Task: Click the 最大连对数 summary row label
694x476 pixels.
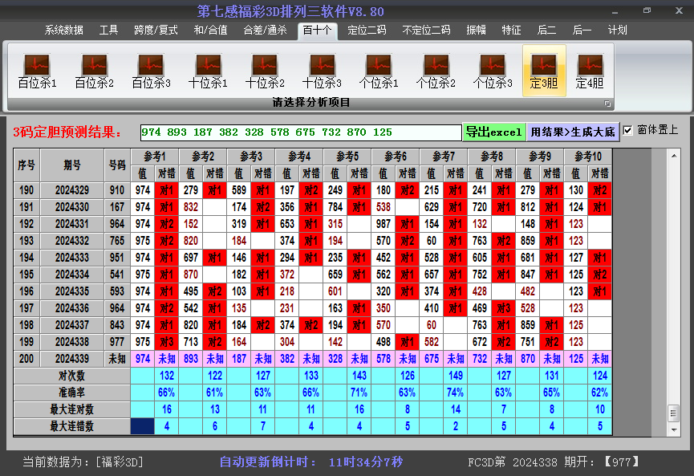Action: (71, 409)
